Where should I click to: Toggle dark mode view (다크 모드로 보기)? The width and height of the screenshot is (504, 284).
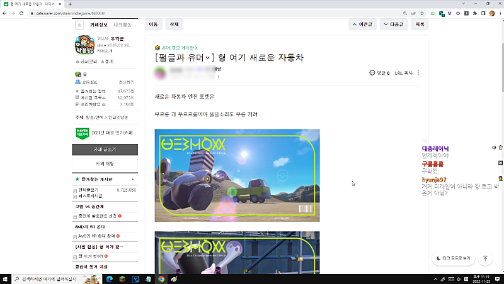pos(452,258)
